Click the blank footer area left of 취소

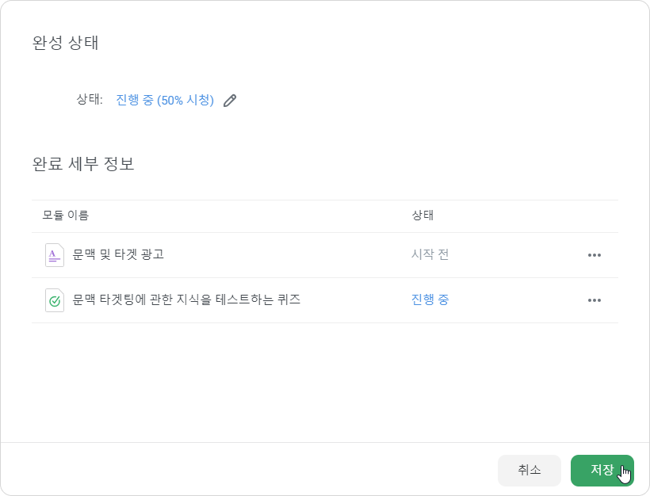pyautogui.click(x=249, y=470)
